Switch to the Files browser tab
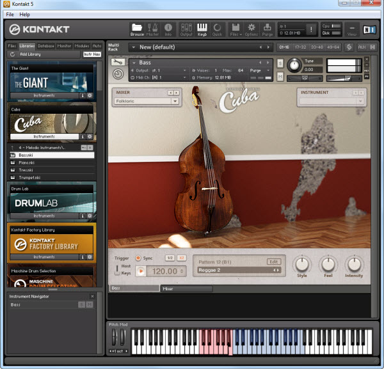 click(x=12, y=46)
